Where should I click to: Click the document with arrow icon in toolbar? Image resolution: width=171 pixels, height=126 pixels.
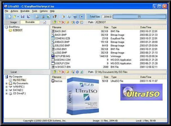(x=63, y=17)
